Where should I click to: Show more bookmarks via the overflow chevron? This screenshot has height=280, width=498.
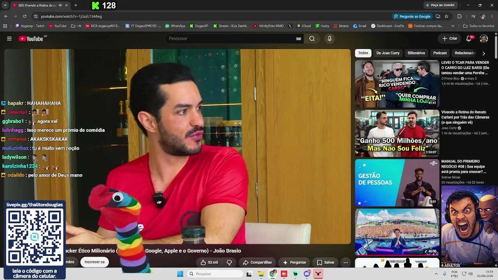click(452, 26)
